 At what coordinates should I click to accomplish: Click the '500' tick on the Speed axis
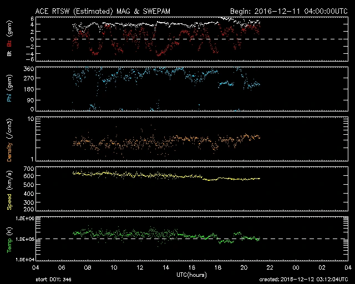click(29, 185)
